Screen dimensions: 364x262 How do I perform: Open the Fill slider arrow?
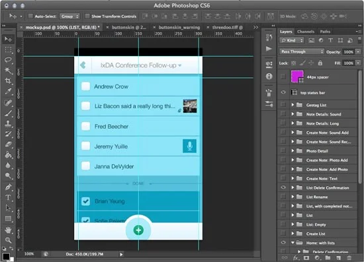click(359, 63)
